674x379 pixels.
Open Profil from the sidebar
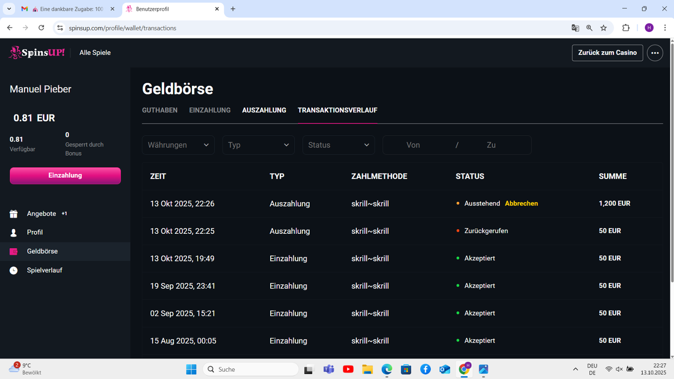(35, 232)
